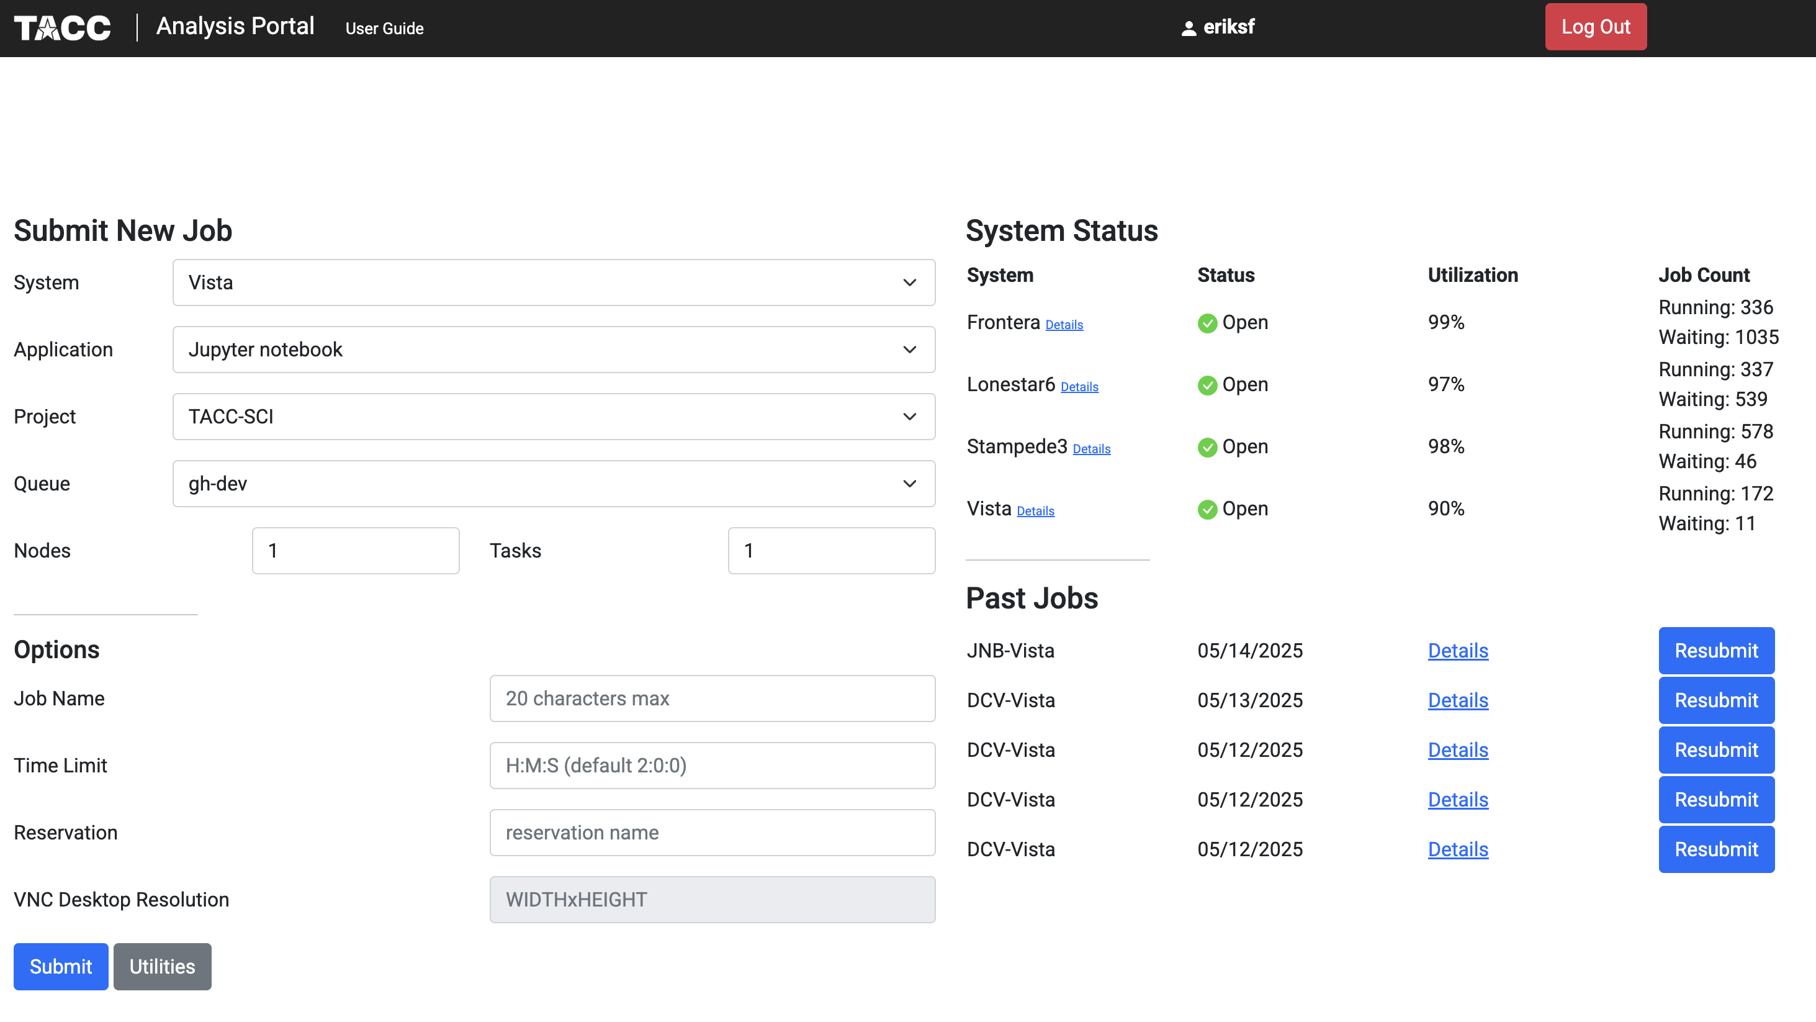Image resolution: width=1816 pixels, height=1022 pixels.
Task: Click the Analysis Portal header title
Action: (x=235, y=26)
